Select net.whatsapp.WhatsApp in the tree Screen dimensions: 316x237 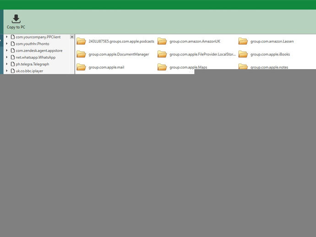[36, 57]
